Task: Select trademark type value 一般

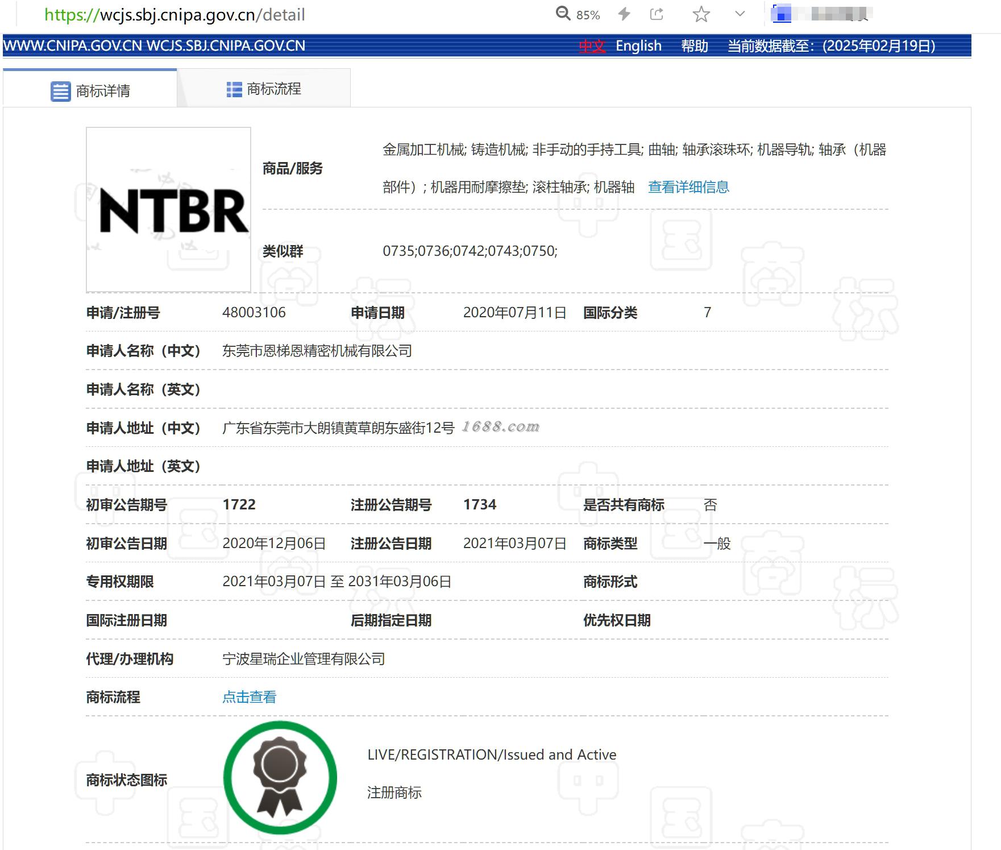Action: 717,543
